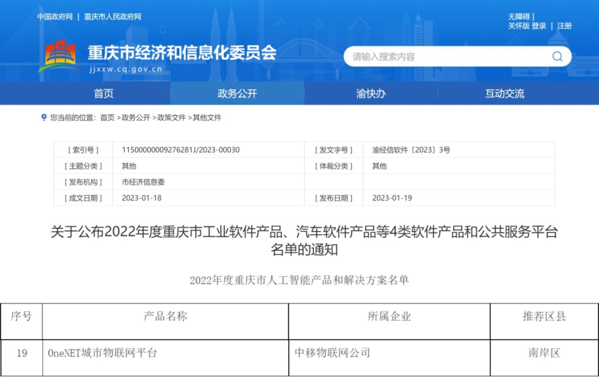Click 登录 to log in

(540, 25)
